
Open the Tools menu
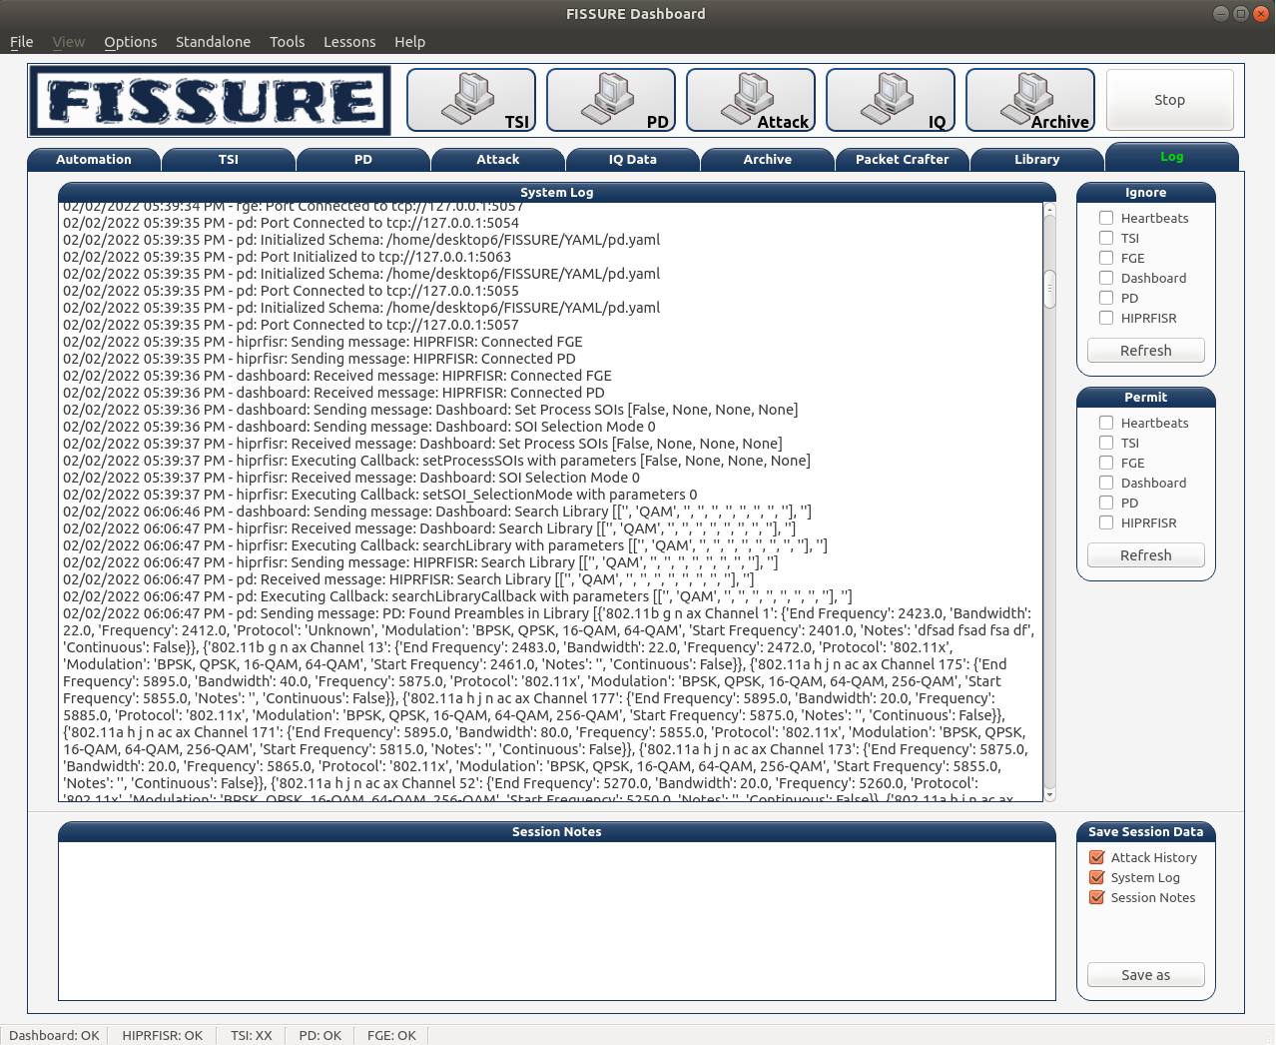pos(288,42)
